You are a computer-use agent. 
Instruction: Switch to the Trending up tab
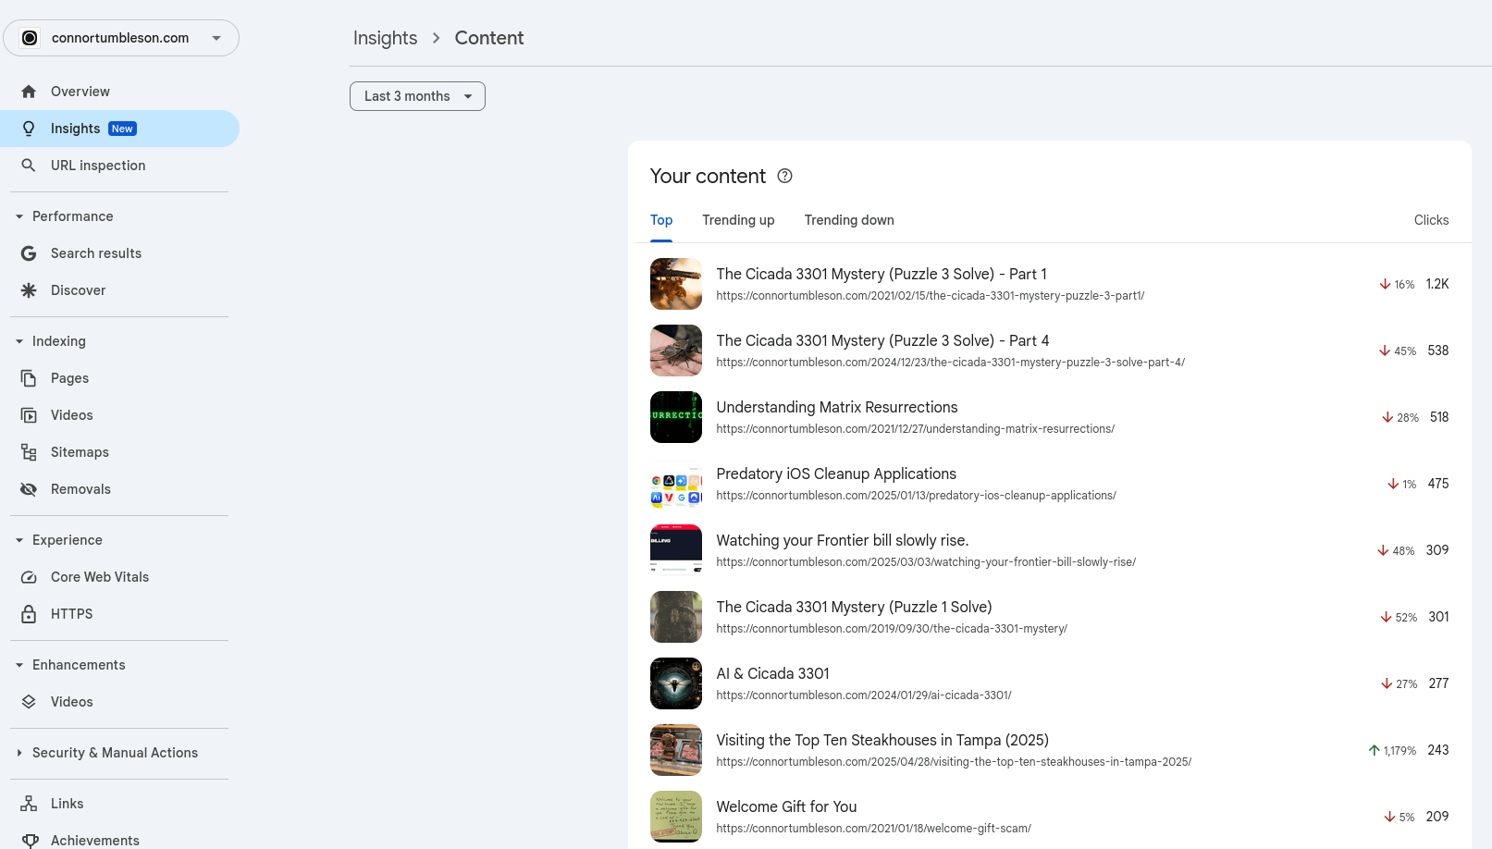(738, 220)
